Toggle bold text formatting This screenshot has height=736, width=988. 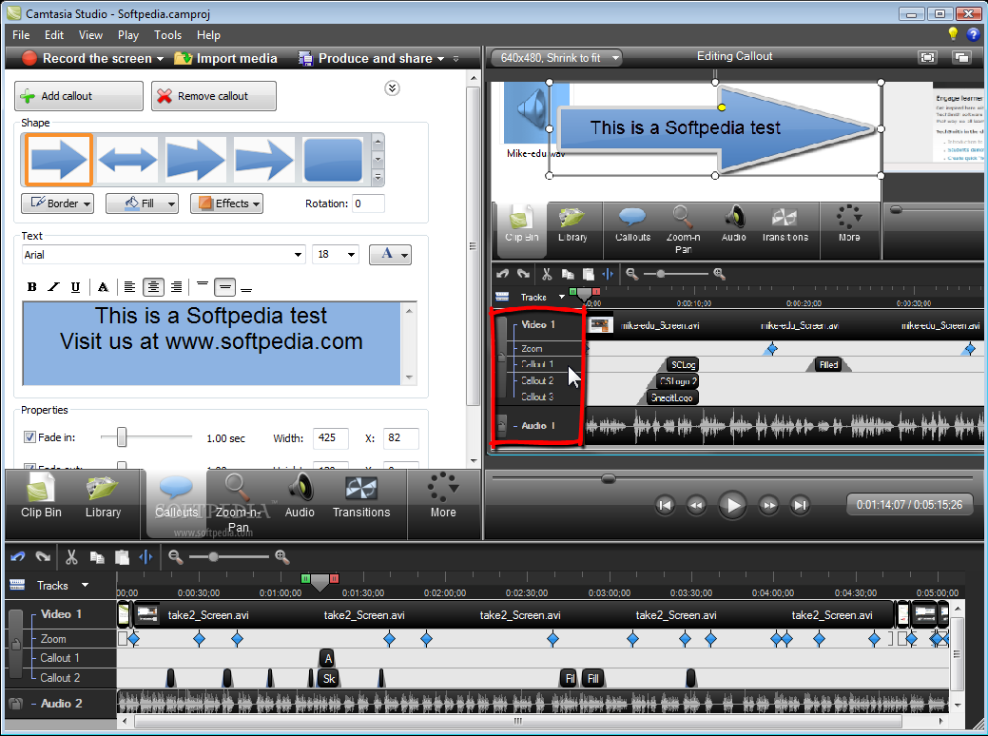click(31, 287)
